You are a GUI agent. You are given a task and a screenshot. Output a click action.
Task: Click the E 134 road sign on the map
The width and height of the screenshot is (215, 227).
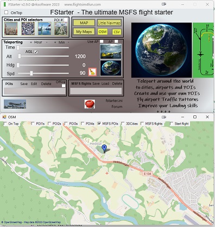click(148, 174)
